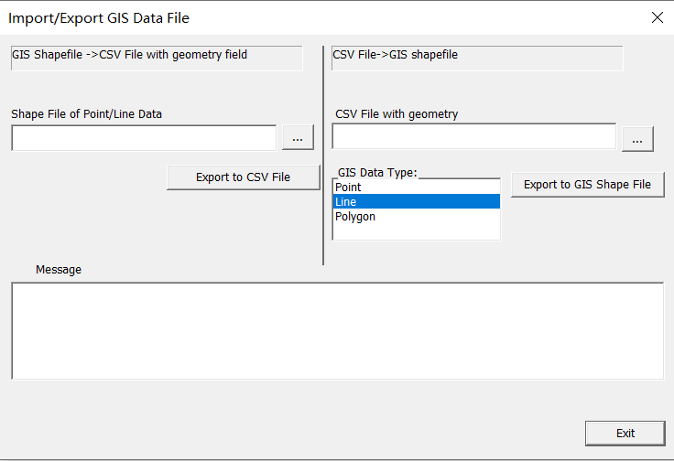Select the GIS Shapefile->CSV File header box
The height and width of the screenshot is (461, 674).
click(157, 59)
